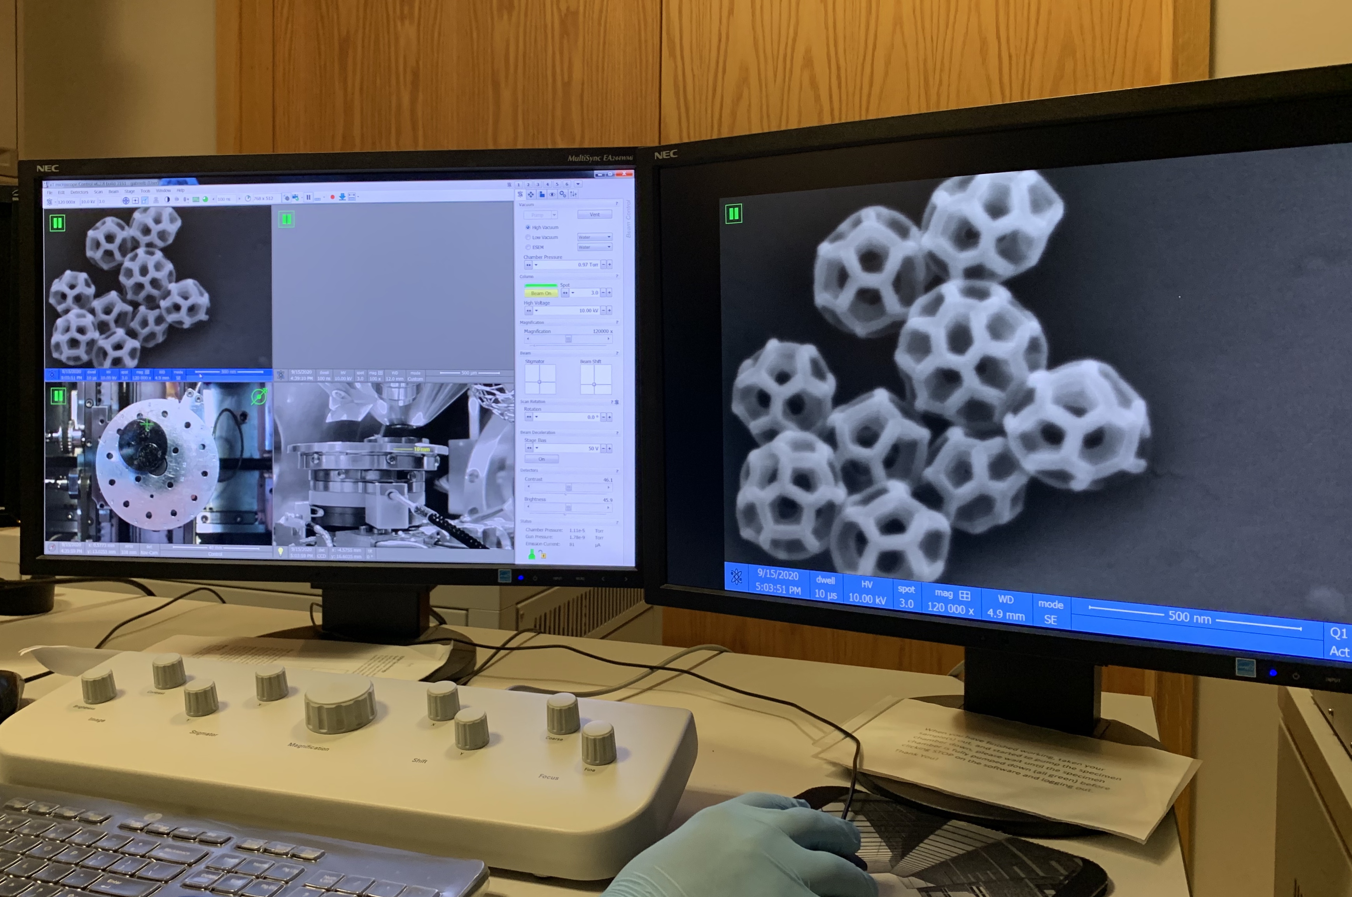This screenshot has width=1352, height=897.
Task: Open the alignment sliders page icon
Action: (x=574, y=194)
